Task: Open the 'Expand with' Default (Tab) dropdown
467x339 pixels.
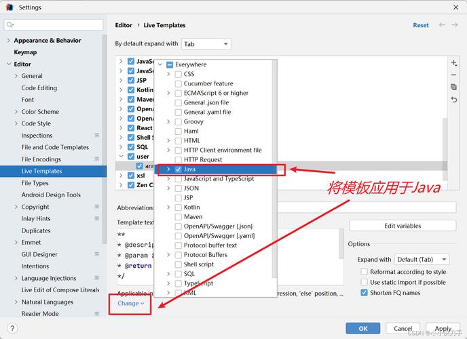Action: tap(422, 260)
